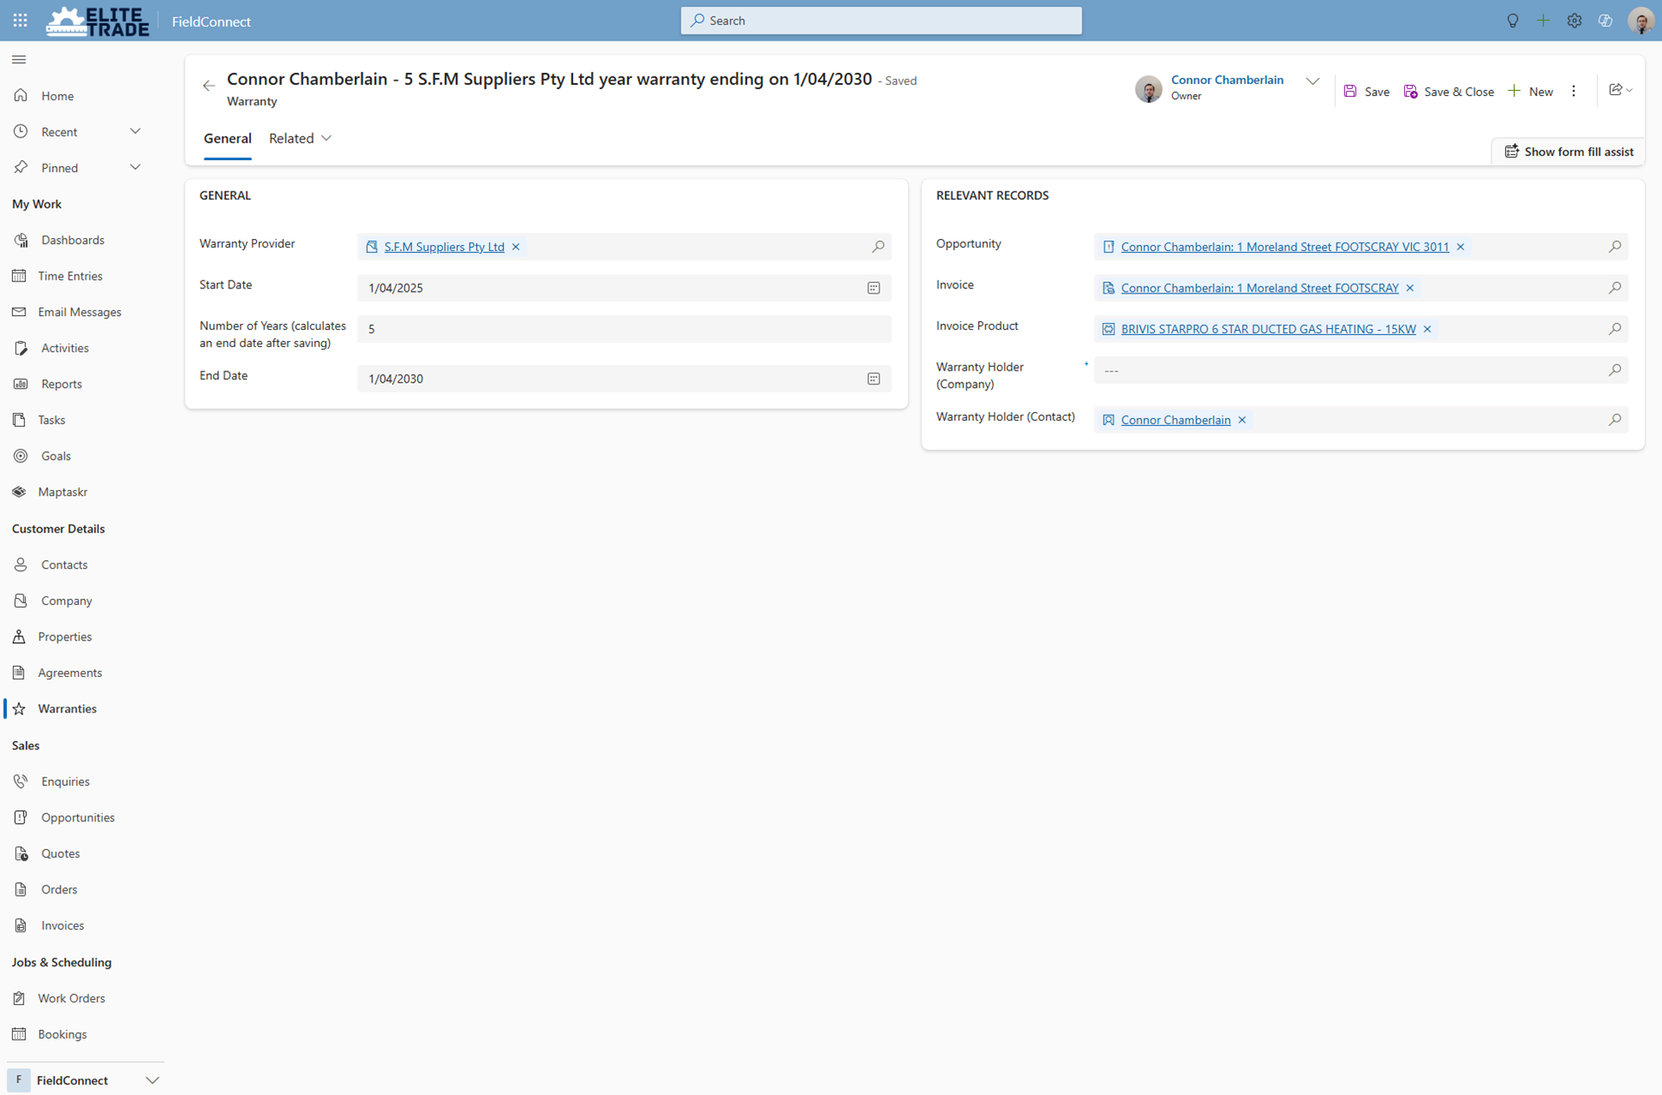This screenshot has width=1662, height=1095.
Task: Search Warranty Provider lookup magnifier icon
Action: [x=878, y=247]
